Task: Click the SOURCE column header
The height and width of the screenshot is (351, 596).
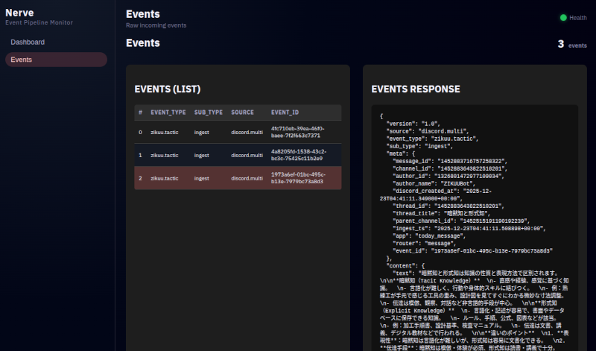Action: [243, 113]
